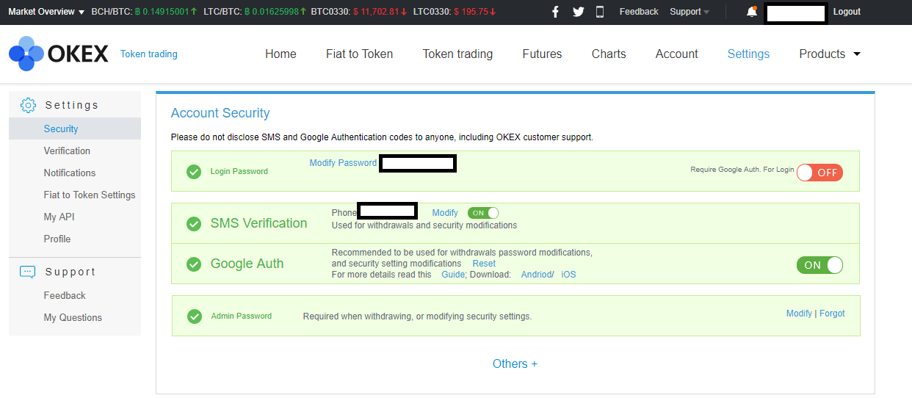Viewport: 912px width, 398px height.
Task: Click the mobile phone app icon
Action: [600, 12]
